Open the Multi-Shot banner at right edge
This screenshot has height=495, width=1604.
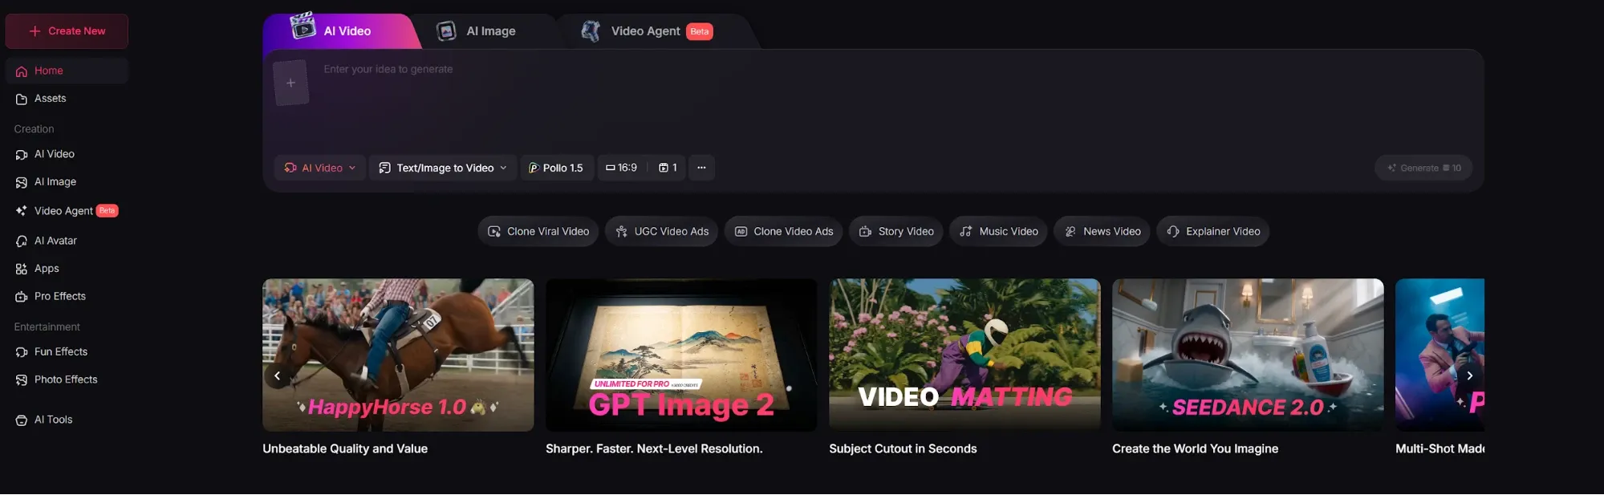click(1440, 355)
